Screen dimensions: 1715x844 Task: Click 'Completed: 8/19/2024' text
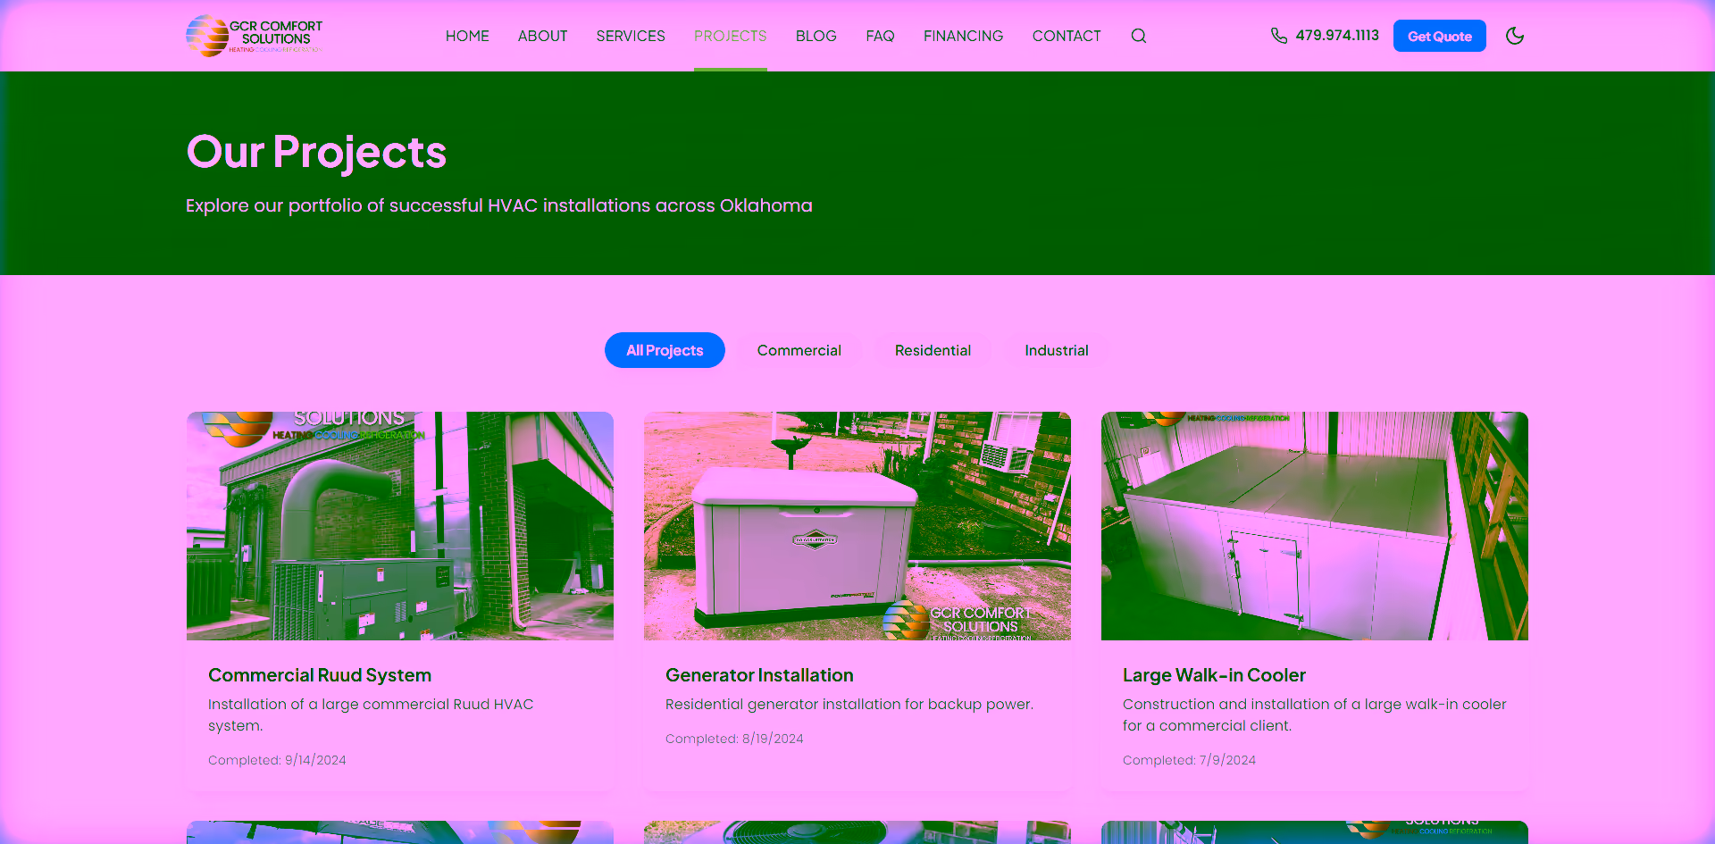(x=734, y=739)
